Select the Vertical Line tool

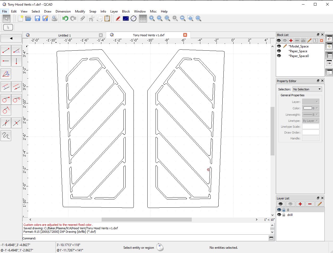pos(16,61)
